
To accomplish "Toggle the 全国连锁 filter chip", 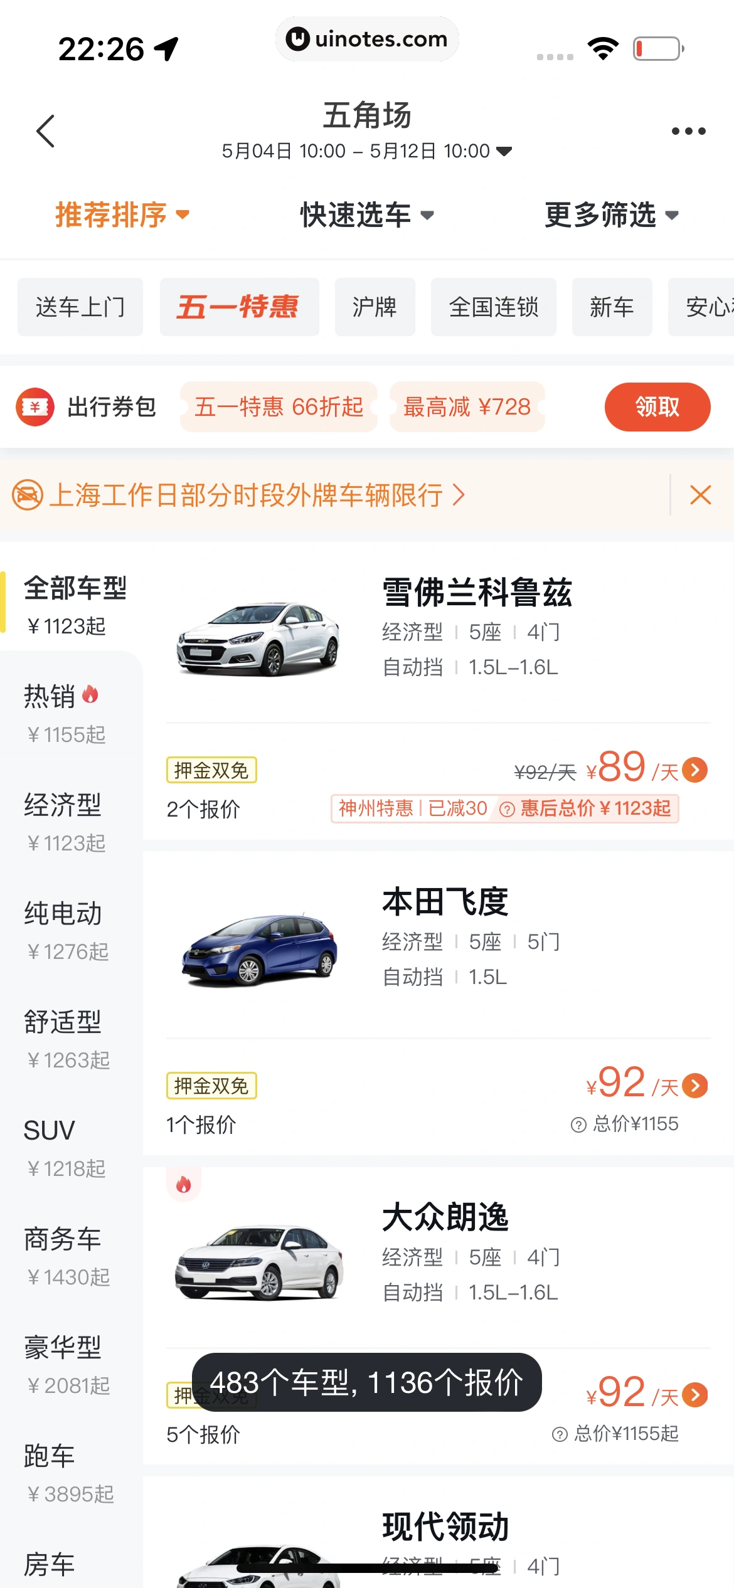I will pyautogui.click(x=493, y=307).
